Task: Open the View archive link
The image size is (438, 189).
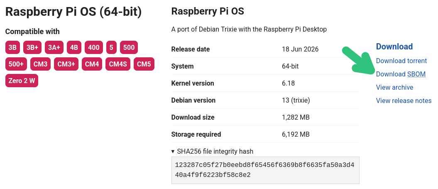Action: coord(394,87)
